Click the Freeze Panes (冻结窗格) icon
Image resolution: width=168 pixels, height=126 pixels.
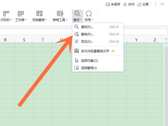(x=39, y=14)
